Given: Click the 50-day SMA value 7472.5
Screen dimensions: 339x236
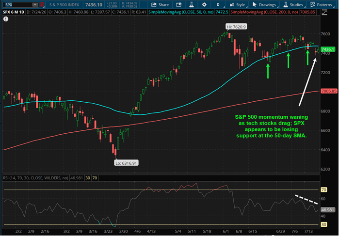Looking at the screenshot, I should coord(222,12).
